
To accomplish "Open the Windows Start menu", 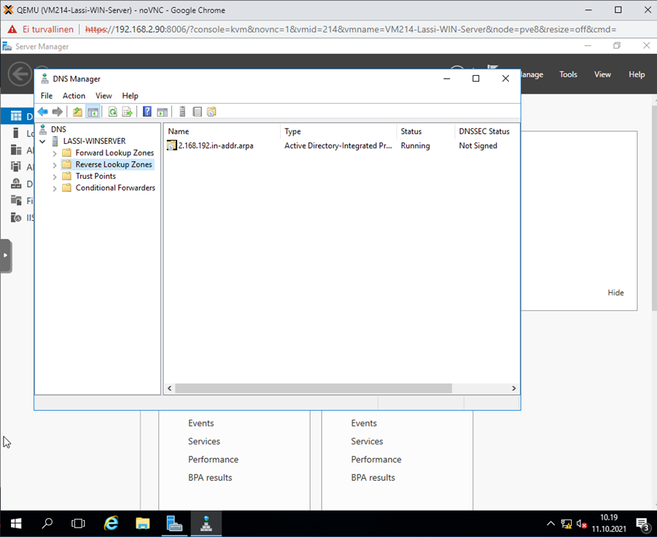I will pyautogui.click(x=16, y=523).
